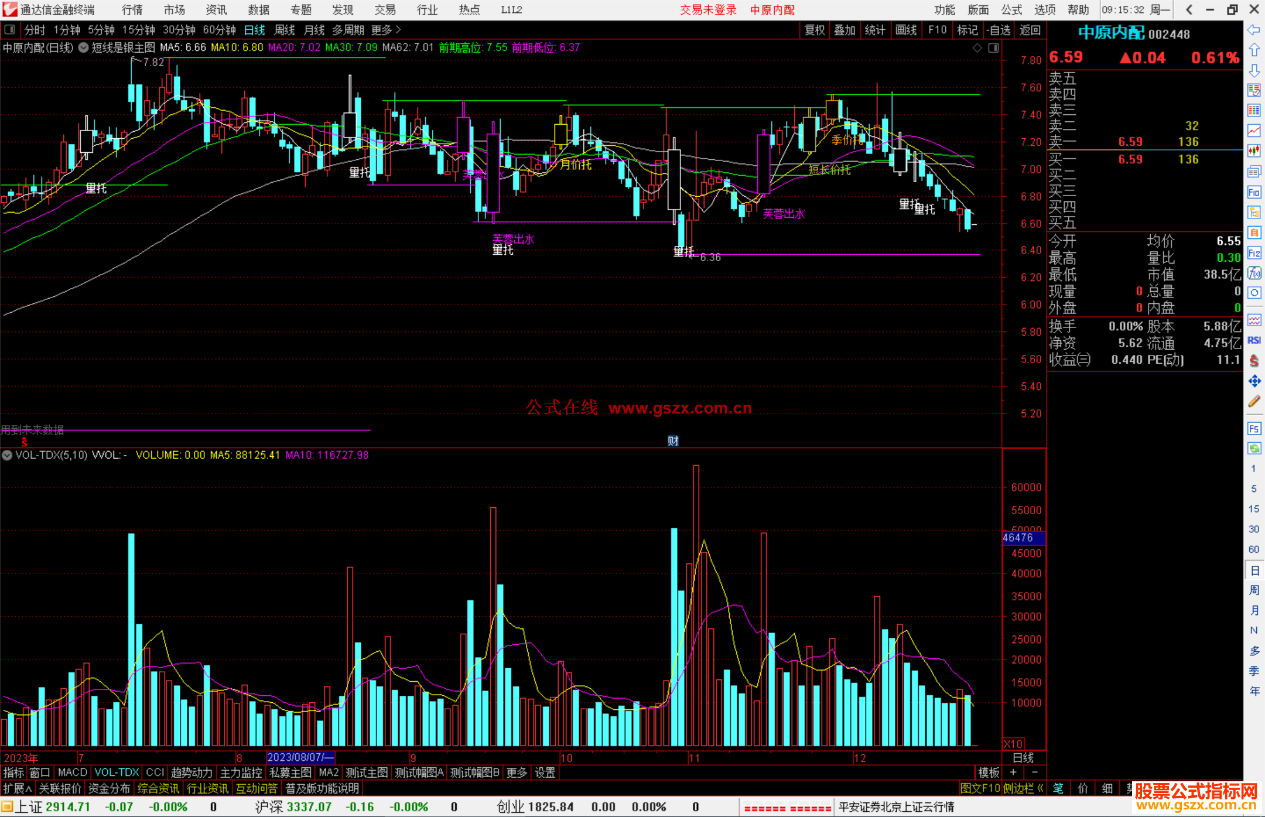Screen dimensions: 1265x817
Task: Open the f(x) formula icon
Action: pyautogui.click(x=1254, y=274)
